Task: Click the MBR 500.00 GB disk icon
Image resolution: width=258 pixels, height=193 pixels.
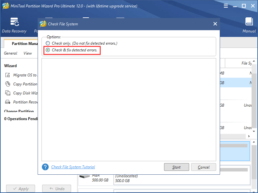Action: (x=84, y=176)
